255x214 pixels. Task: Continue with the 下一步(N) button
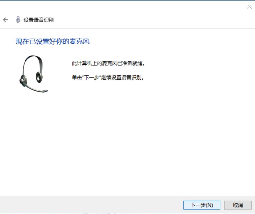pyautogui.click(x=202, y=205)
